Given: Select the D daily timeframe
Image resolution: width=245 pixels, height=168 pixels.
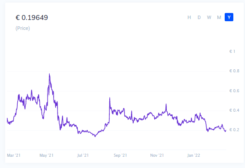Looking at the screenshot, I should (x=199, y=17).
